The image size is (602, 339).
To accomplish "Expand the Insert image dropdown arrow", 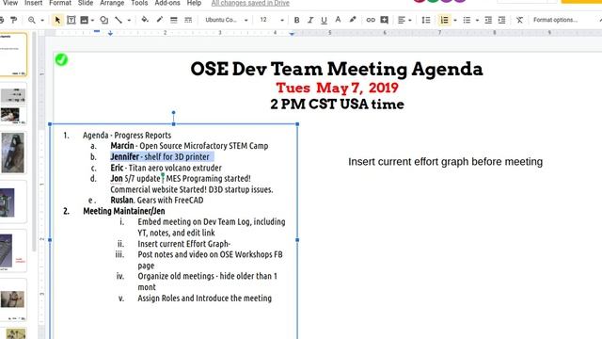I will coord(92,20).
